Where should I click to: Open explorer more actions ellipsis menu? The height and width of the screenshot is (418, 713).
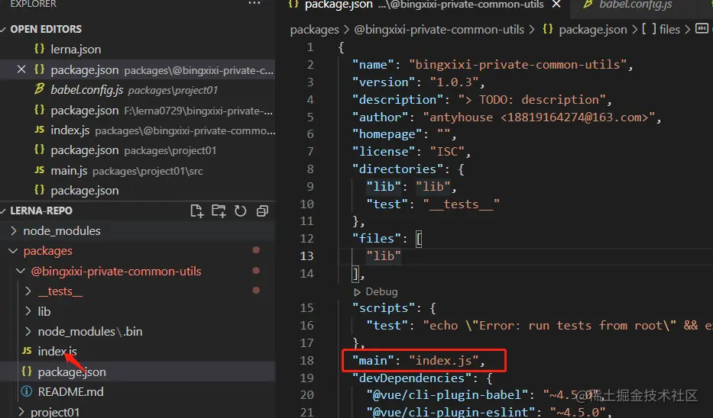(x=254, y=3)
